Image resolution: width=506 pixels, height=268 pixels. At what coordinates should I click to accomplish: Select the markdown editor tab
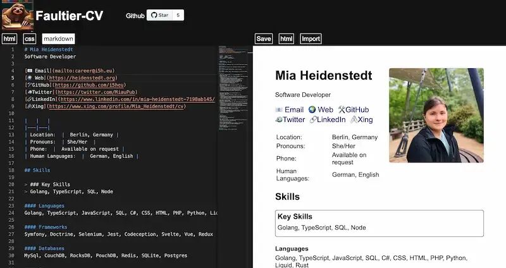click(x=58, y=39)
